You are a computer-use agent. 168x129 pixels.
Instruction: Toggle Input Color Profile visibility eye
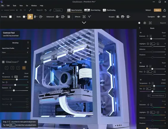tap(28, 48)
